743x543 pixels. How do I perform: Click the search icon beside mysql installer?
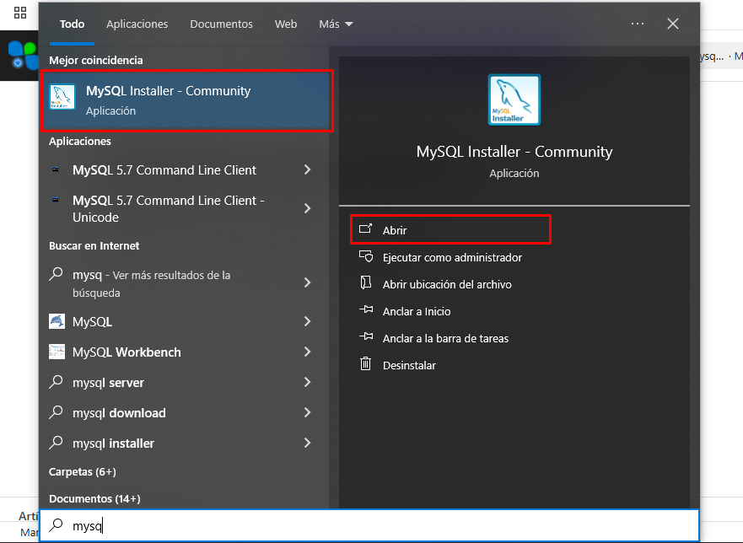pos(56,442)
